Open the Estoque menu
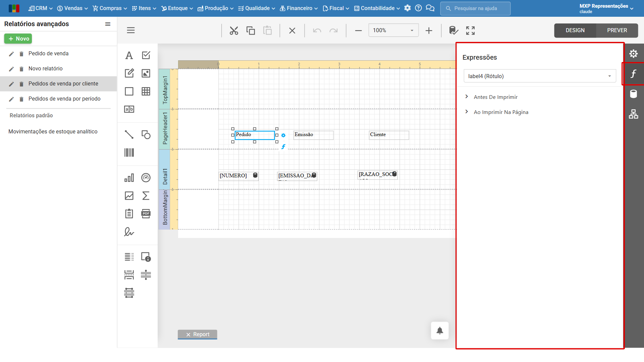 pyautogui.click(x=177, y=8)
